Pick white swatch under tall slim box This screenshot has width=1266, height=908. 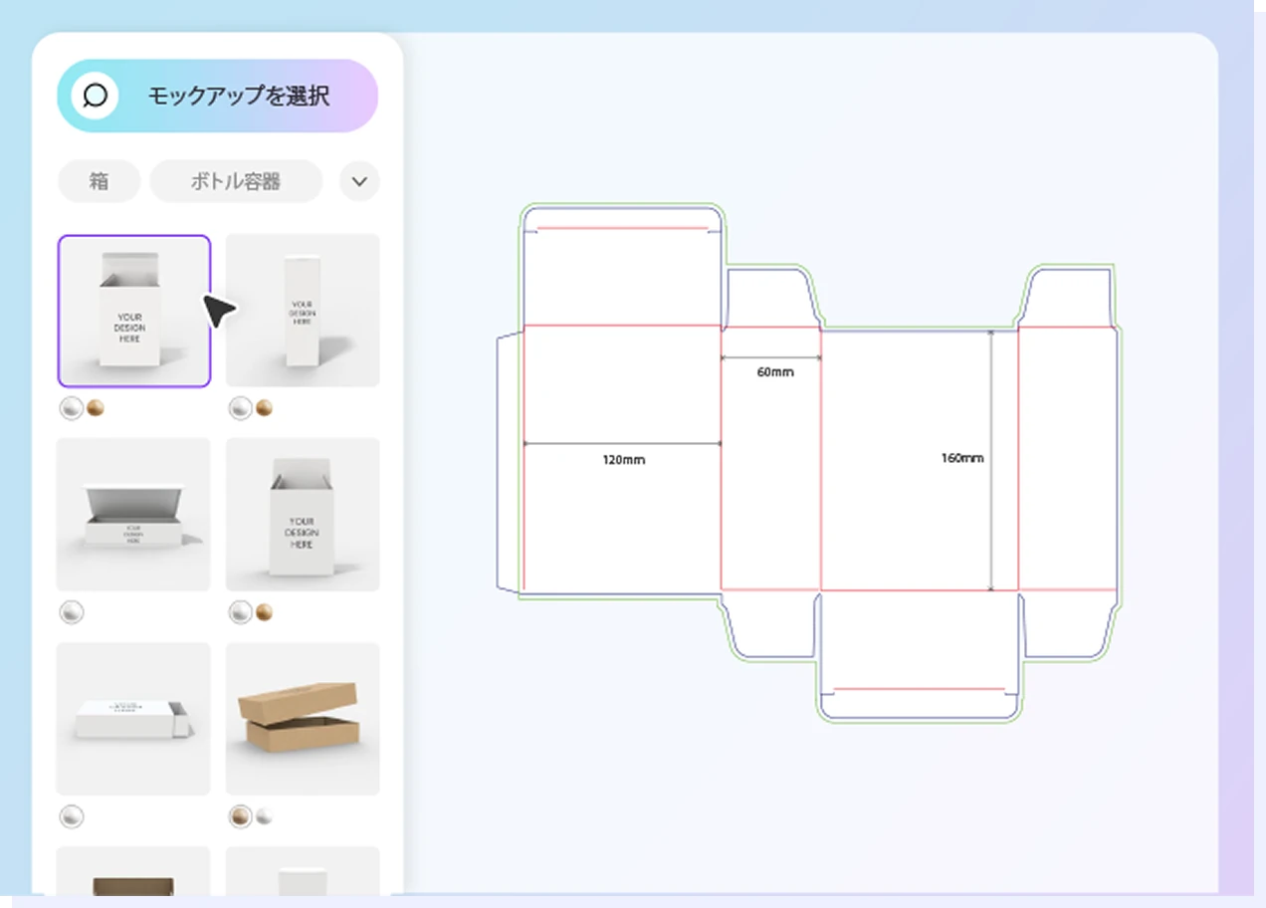click(241, 408)
